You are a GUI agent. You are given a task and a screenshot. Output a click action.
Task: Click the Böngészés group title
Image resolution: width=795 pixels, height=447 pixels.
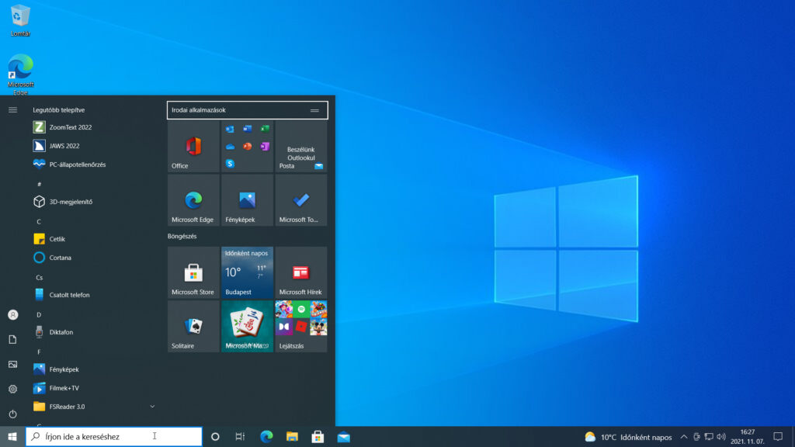182,236
